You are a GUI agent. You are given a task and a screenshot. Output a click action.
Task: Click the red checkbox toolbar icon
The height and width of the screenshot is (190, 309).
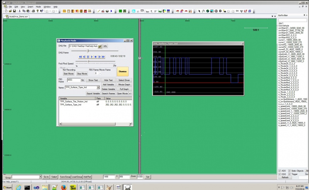(x=246, y=11)
